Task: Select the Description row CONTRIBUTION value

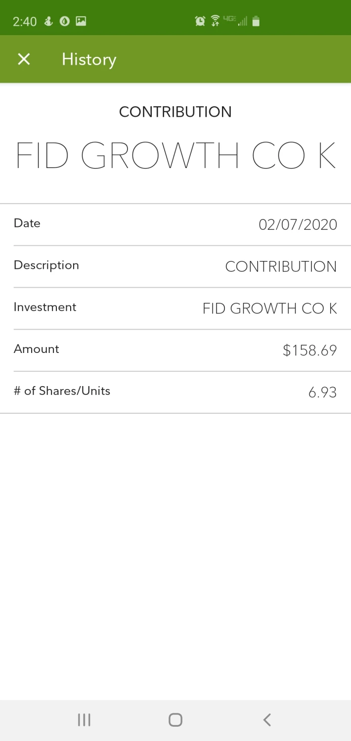Action: coord(281,266)
